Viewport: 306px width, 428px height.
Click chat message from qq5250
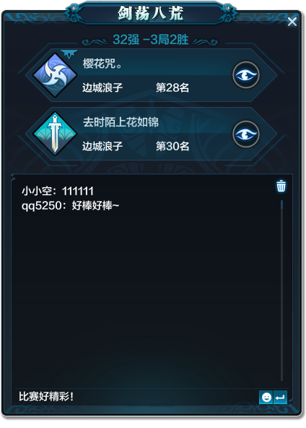click(x=70, y=205)
